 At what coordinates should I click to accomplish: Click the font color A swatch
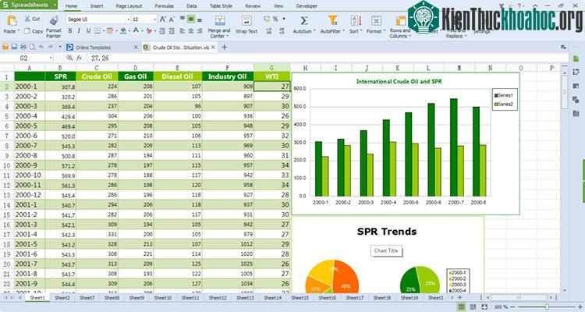136,31
